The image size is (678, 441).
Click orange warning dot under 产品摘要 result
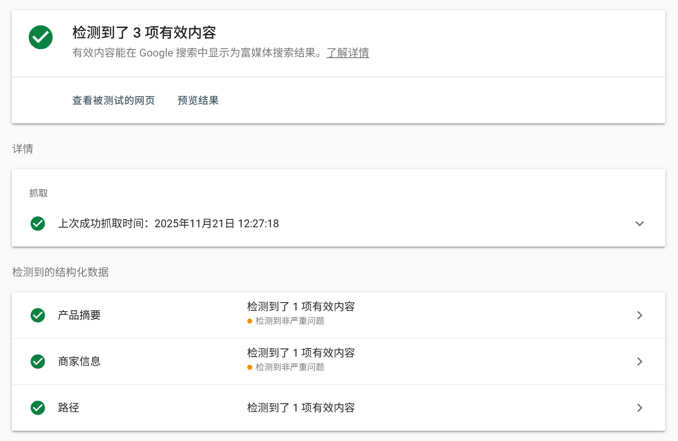tap(250, 321)
